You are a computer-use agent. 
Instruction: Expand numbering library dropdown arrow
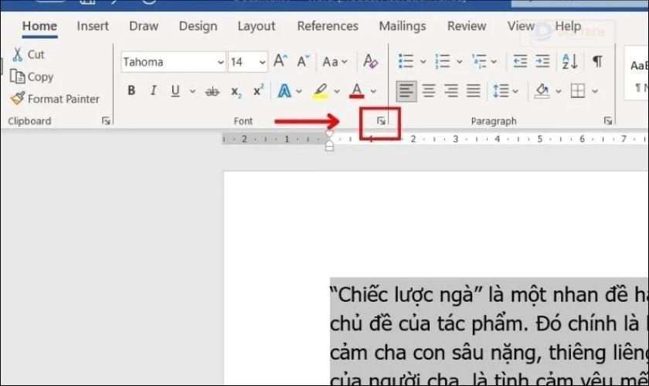click(459, 62)
